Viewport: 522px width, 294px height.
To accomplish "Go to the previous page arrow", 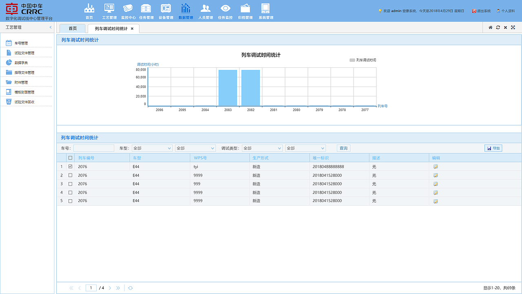I will tap(80, 288).
